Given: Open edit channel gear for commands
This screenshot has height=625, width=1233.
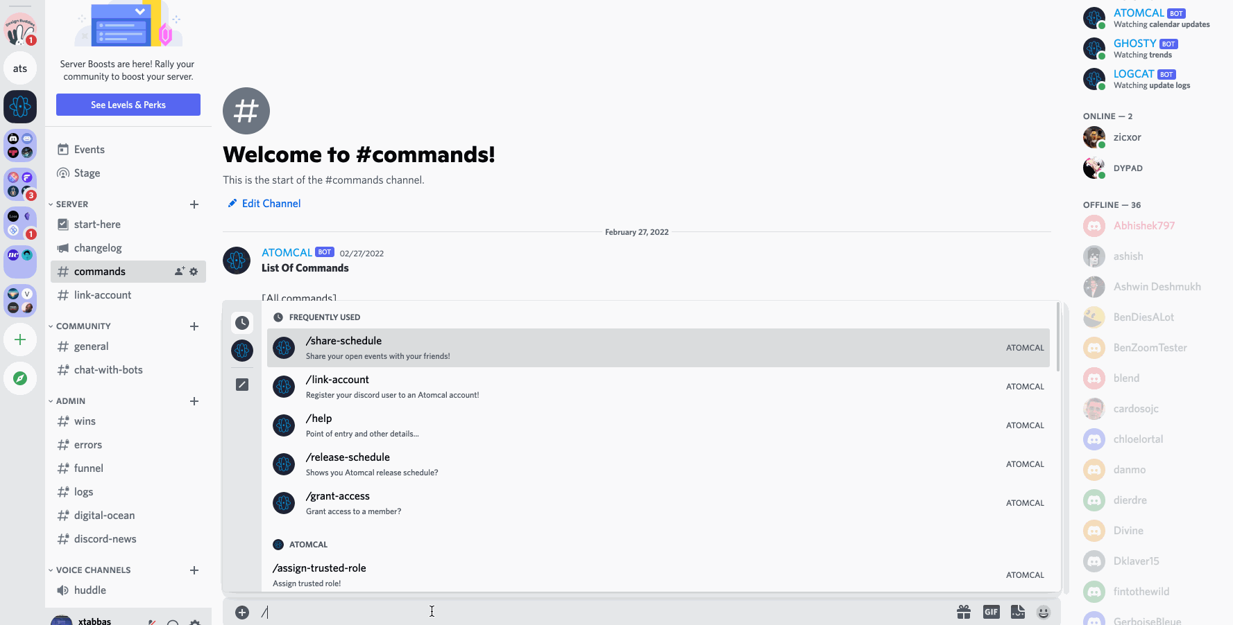Looking at the screenshot, I should coord(194,272).
